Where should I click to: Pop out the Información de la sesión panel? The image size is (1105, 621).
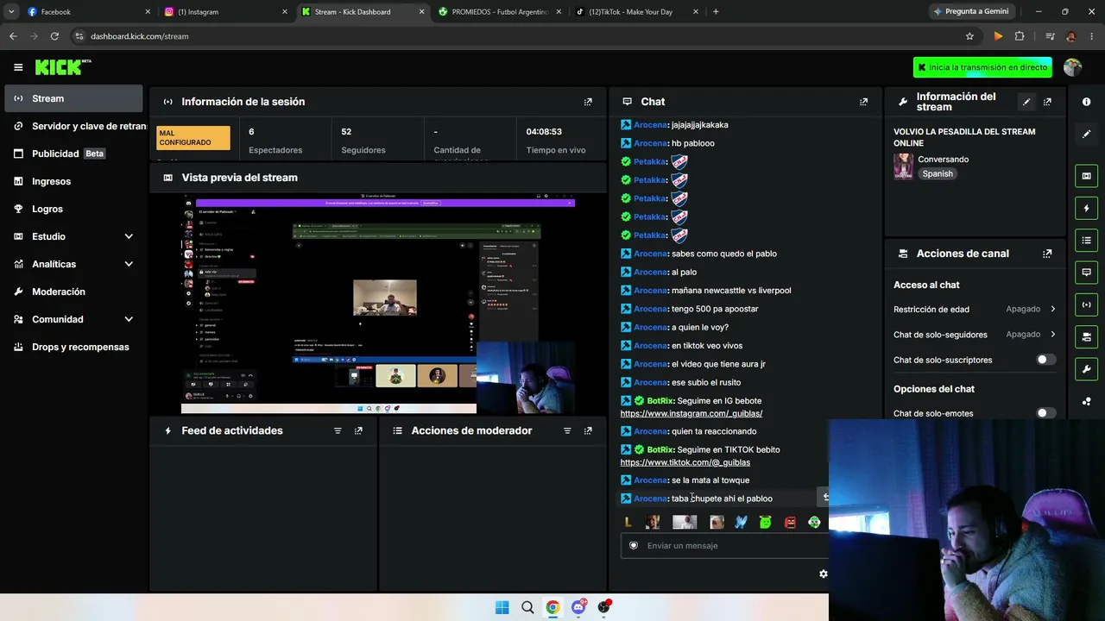click(x=588, y=102)
